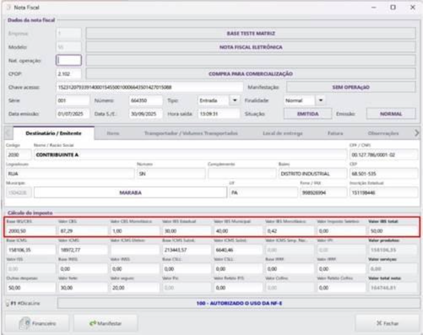Viewport: 423px width, 335px height.
Task: Click the Nome / Razão Social field
Action: 190,155
